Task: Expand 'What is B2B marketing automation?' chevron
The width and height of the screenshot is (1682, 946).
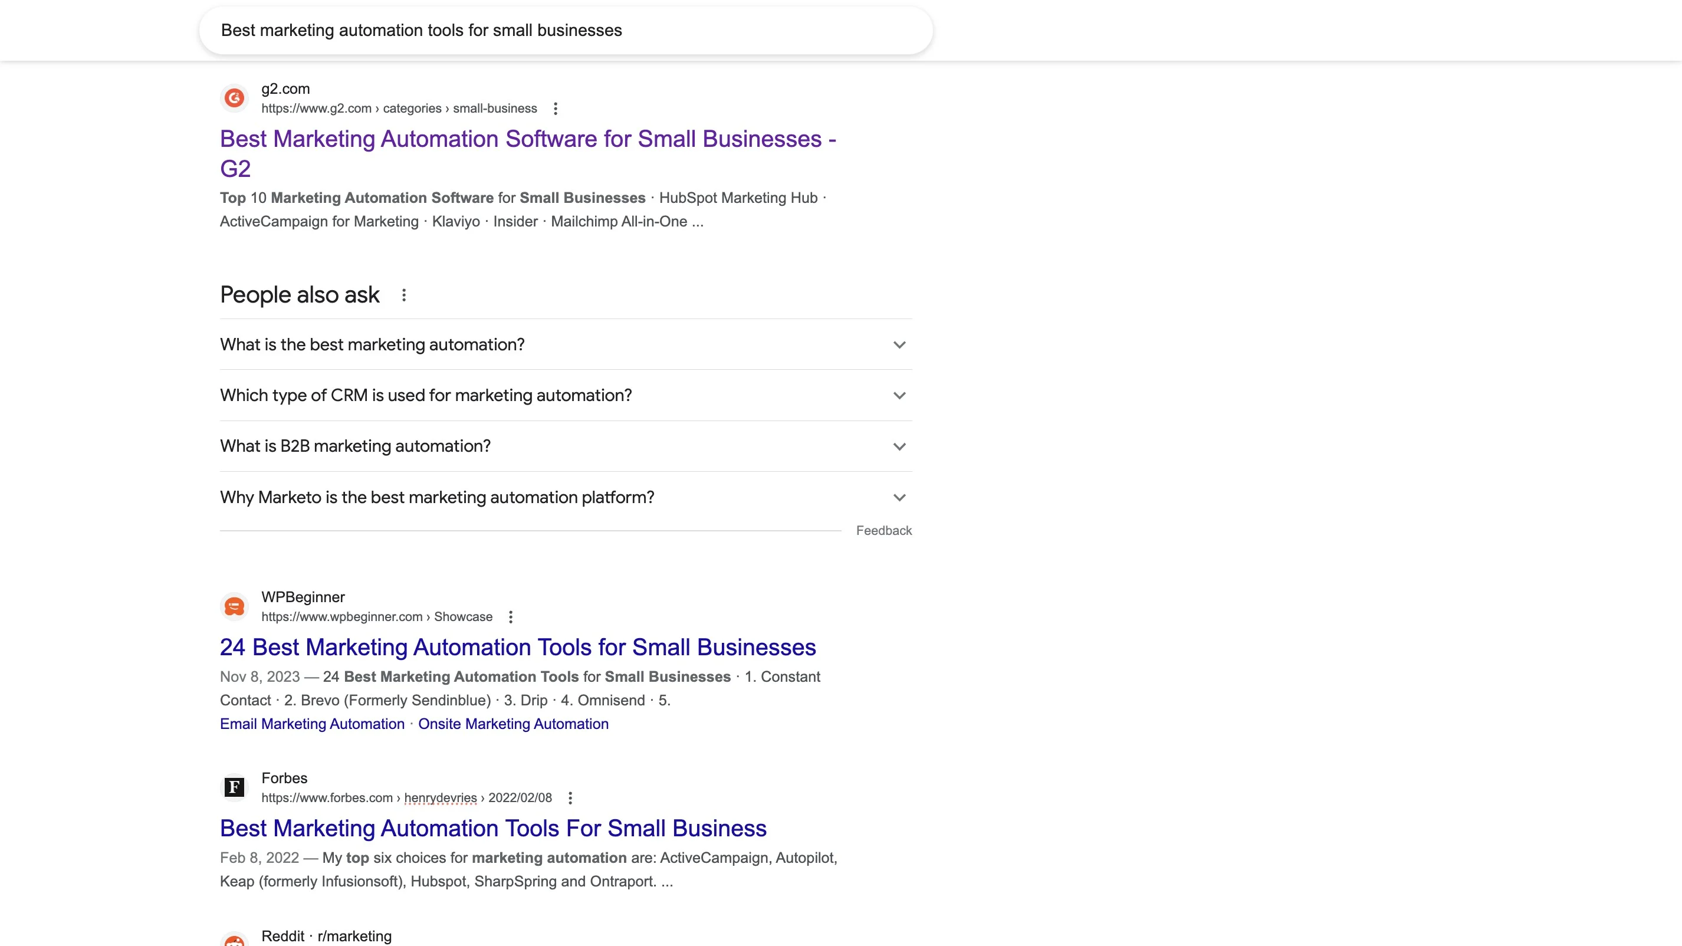Action: [x=899, y=446]
